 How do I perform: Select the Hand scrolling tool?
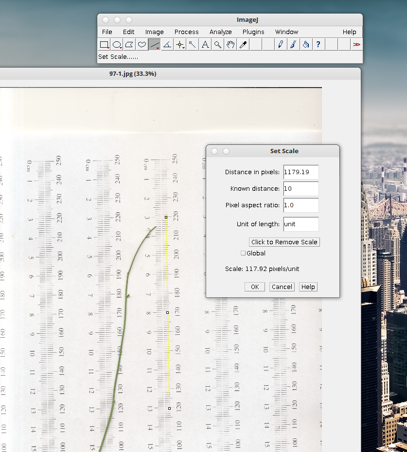point(230,45)
